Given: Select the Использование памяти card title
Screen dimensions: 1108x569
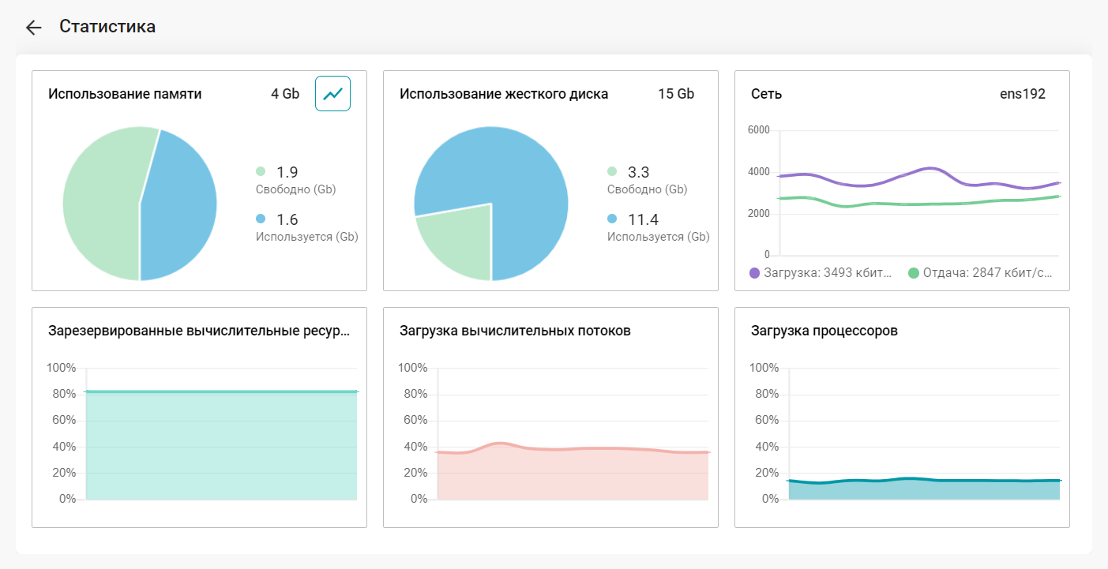Looking at the screenshot, I should pos(125,94).
